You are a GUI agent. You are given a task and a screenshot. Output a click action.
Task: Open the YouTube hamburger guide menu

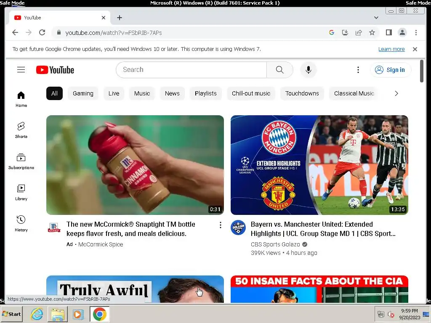tap(21, 70)
